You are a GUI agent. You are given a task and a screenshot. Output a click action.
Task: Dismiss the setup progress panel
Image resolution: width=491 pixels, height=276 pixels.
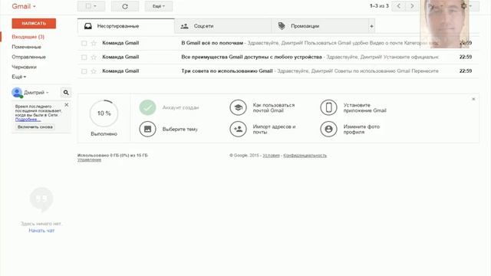click(473, 99)
